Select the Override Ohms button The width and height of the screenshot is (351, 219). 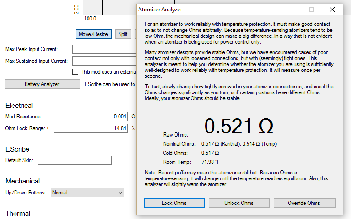(x=304, y=203)
